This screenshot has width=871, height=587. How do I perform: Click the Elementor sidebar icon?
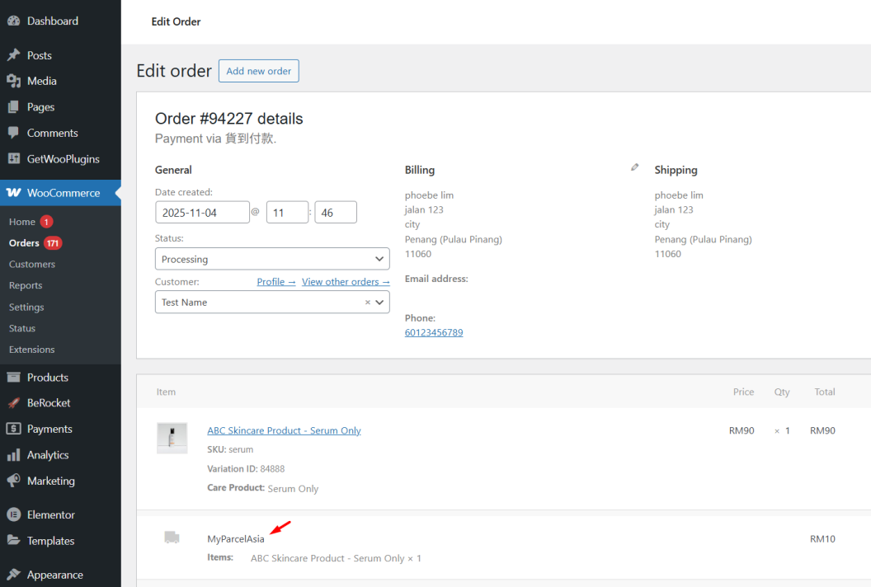(13, 514)
